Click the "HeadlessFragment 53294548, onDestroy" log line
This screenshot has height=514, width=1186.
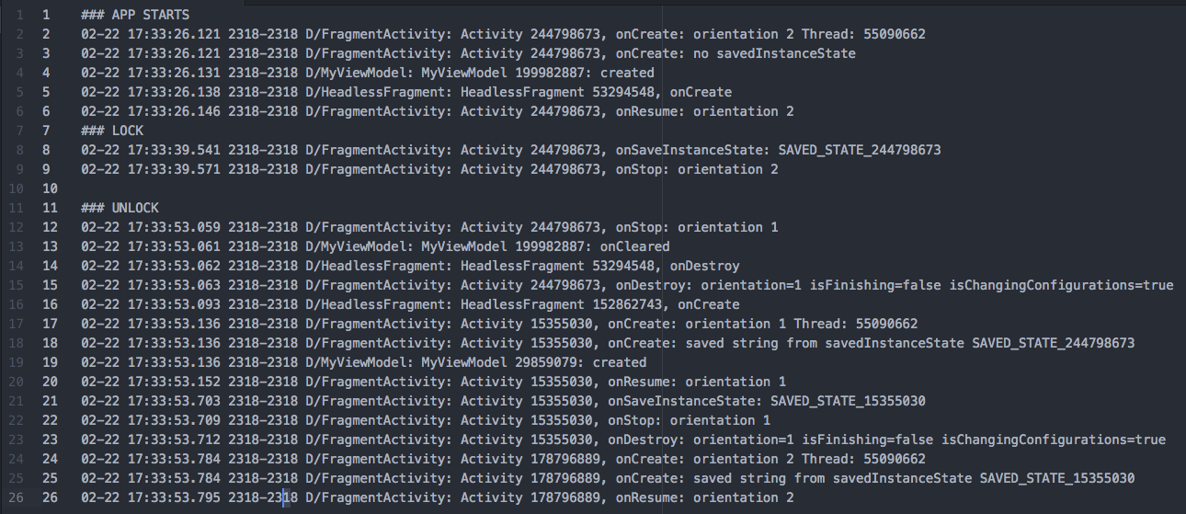click(599, 266)
